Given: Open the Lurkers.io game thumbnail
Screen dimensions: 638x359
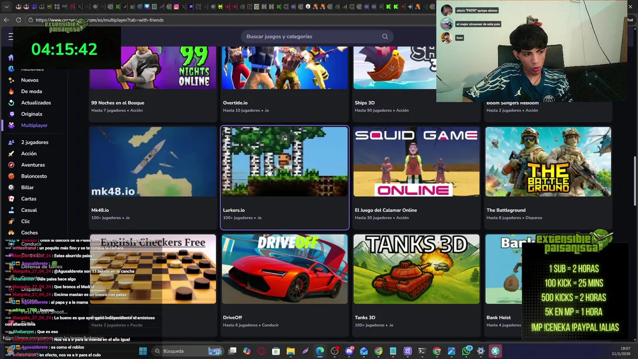Looking at the screenshot, I should click(285, 162).
